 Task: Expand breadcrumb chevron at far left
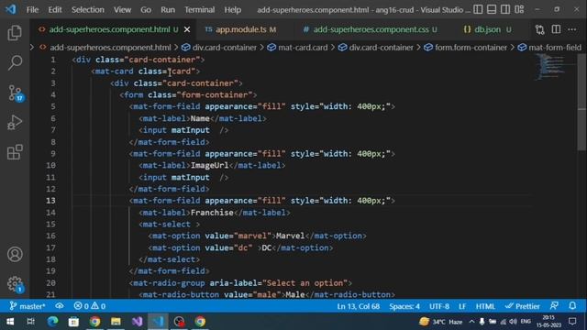click(32, 48)
